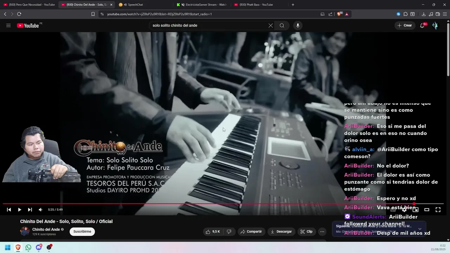The height and width of the screenshot is (253, 450).
Task: Open the YouTube hamburger guide menu
Action: tap(8, 25)
